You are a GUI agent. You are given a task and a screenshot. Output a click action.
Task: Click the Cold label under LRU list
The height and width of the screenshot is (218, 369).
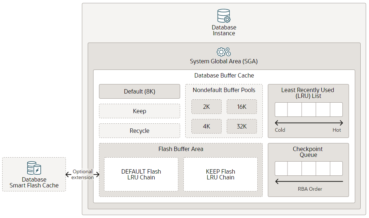(280, 130)
